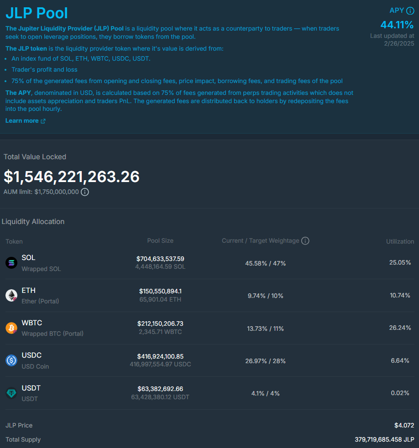Viewport: 419px width, 448px height.
Task: Click the 45.58% / 47% weightage
Action: pos(266,263)
